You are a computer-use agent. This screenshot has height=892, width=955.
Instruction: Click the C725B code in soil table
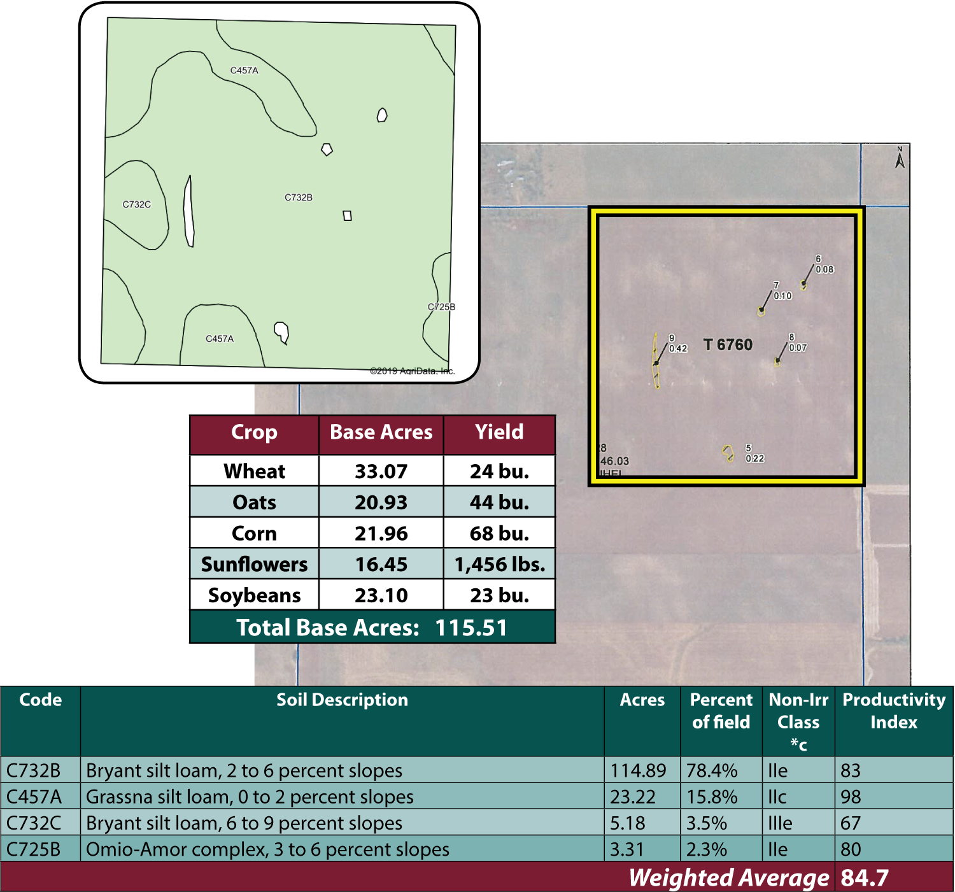click(34, 849)
